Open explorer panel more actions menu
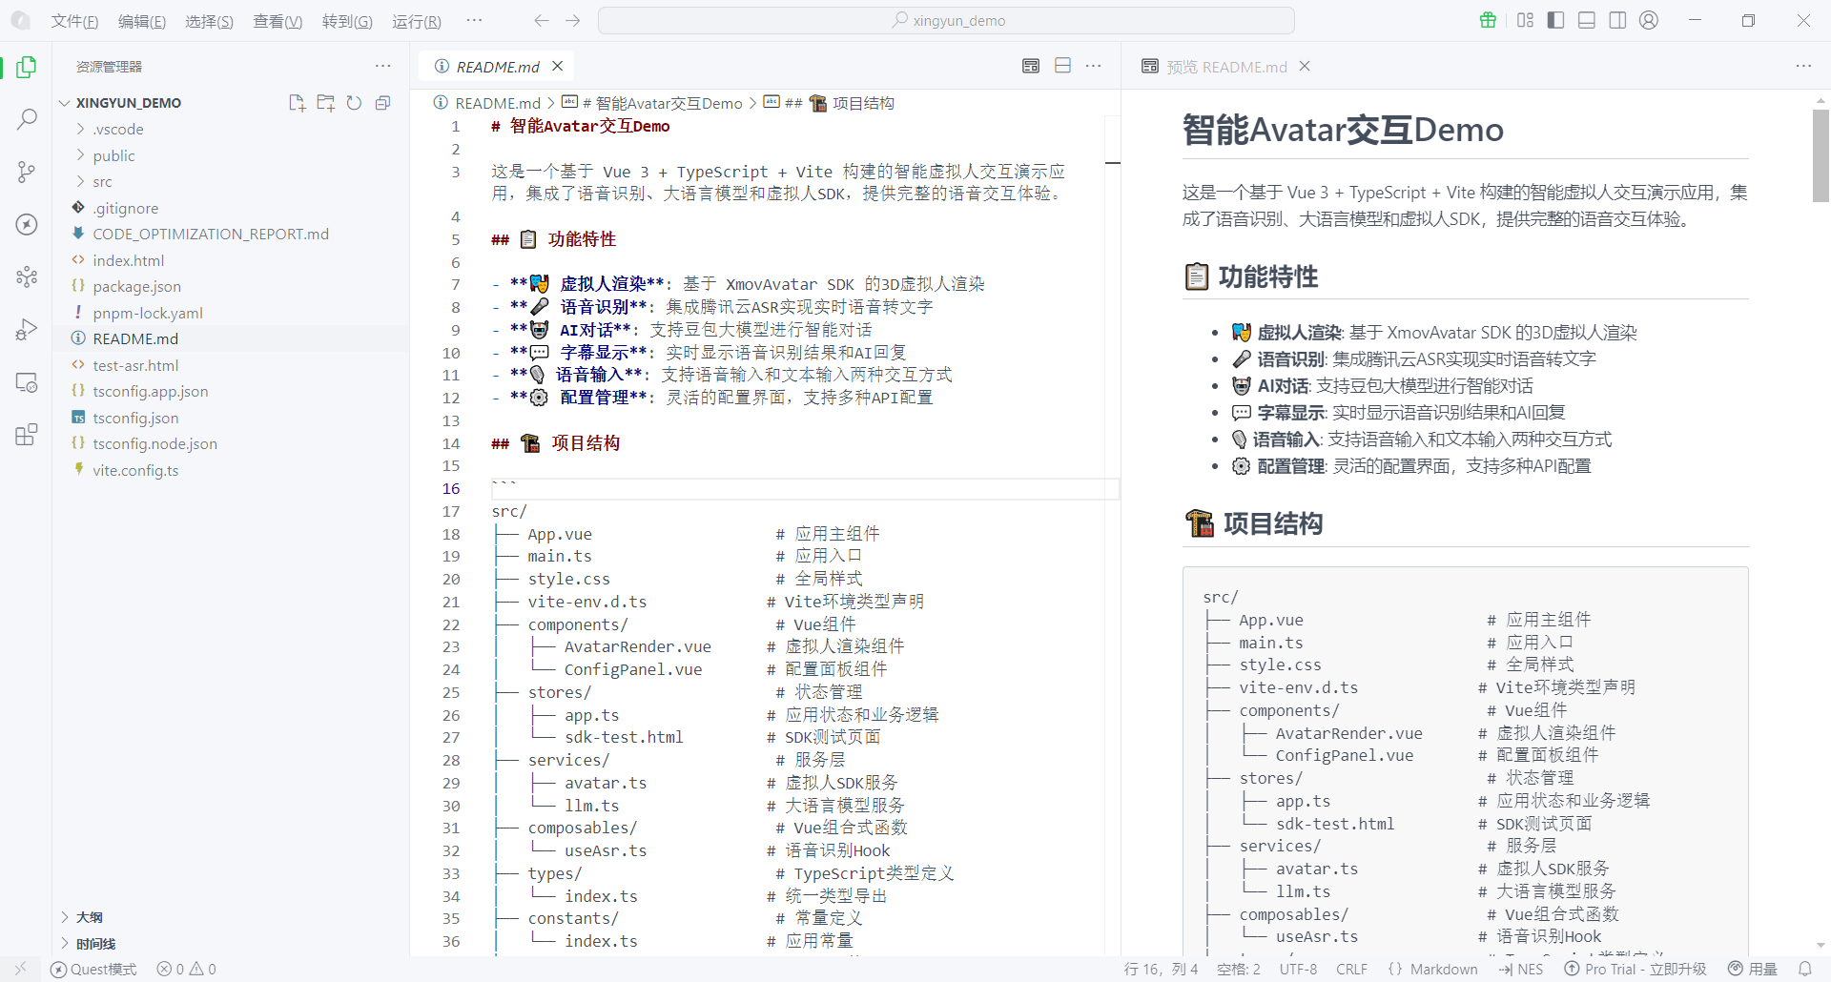This screenshot has width=1831, height=982. (x=383, y=66)
